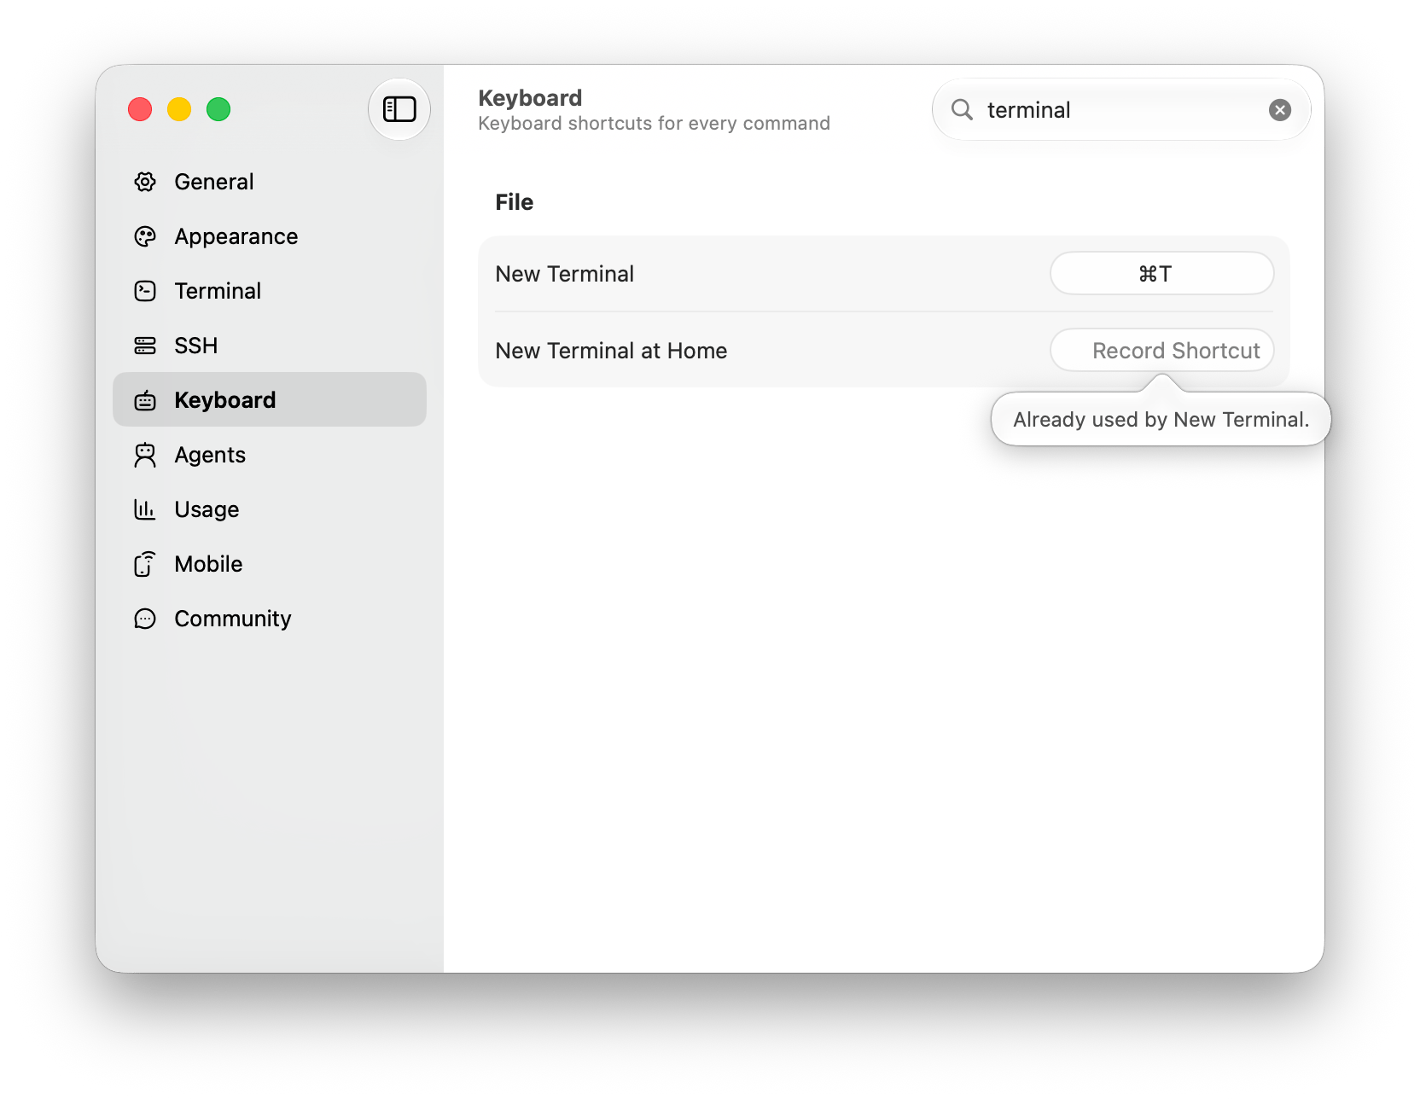
Task: Click the General gear icon
Action: point(145,182)
